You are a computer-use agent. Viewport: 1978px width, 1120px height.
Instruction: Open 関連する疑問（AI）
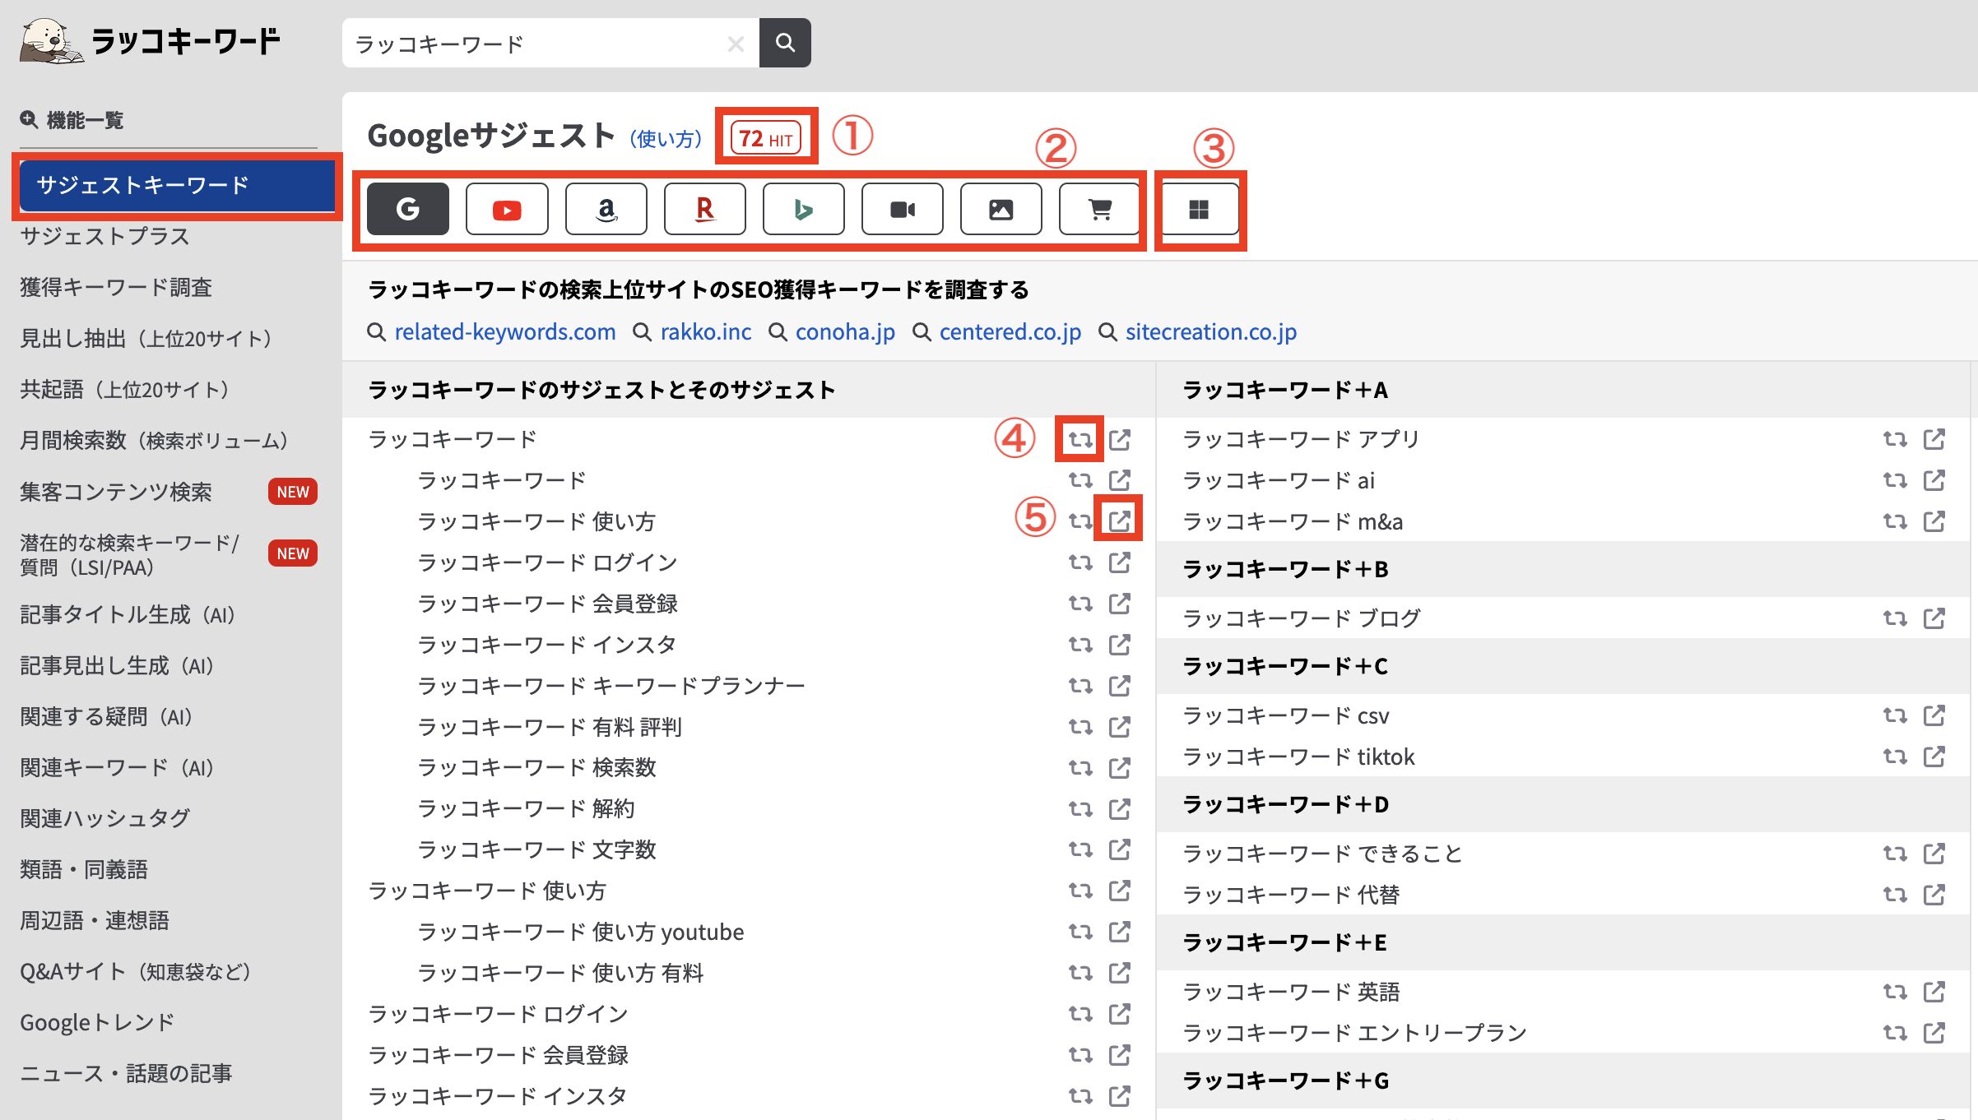point(106,717)
